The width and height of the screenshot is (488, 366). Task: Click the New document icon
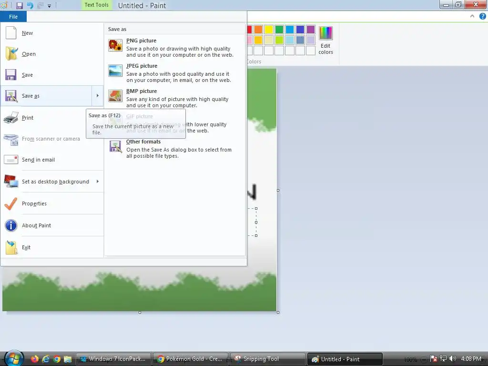click(11, 33)
